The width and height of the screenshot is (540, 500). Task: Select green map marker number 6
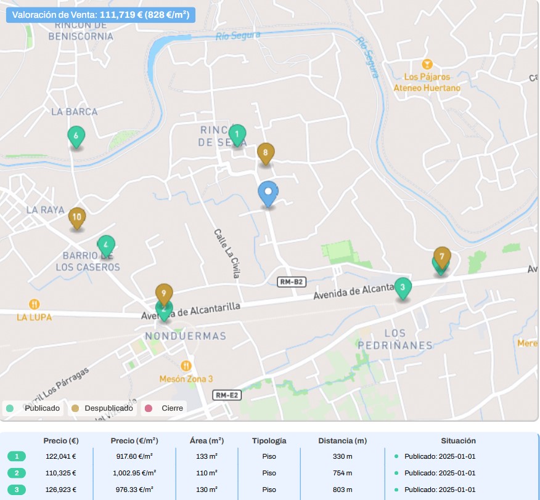(x=76, y=136)
